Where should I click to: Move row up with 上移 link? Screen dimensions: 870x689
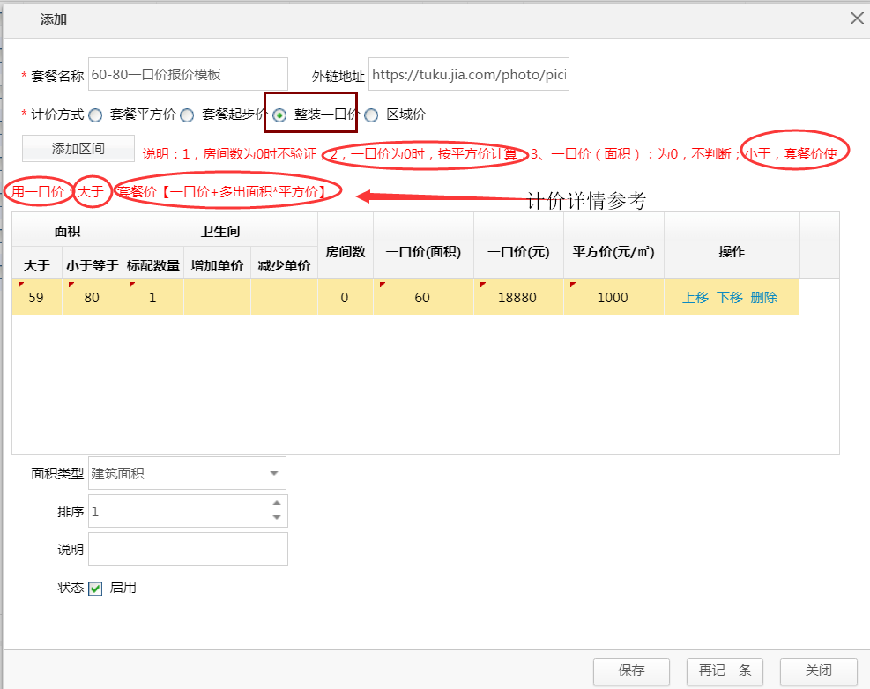pos(695,298)
